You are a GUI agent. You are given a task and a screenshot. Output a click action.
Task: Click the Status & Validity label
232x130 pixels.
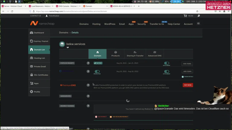(67, 63)
